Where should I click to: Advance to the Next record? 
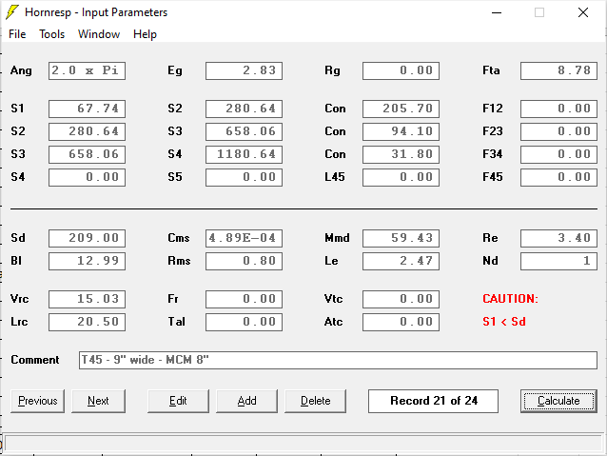point(98,401)
